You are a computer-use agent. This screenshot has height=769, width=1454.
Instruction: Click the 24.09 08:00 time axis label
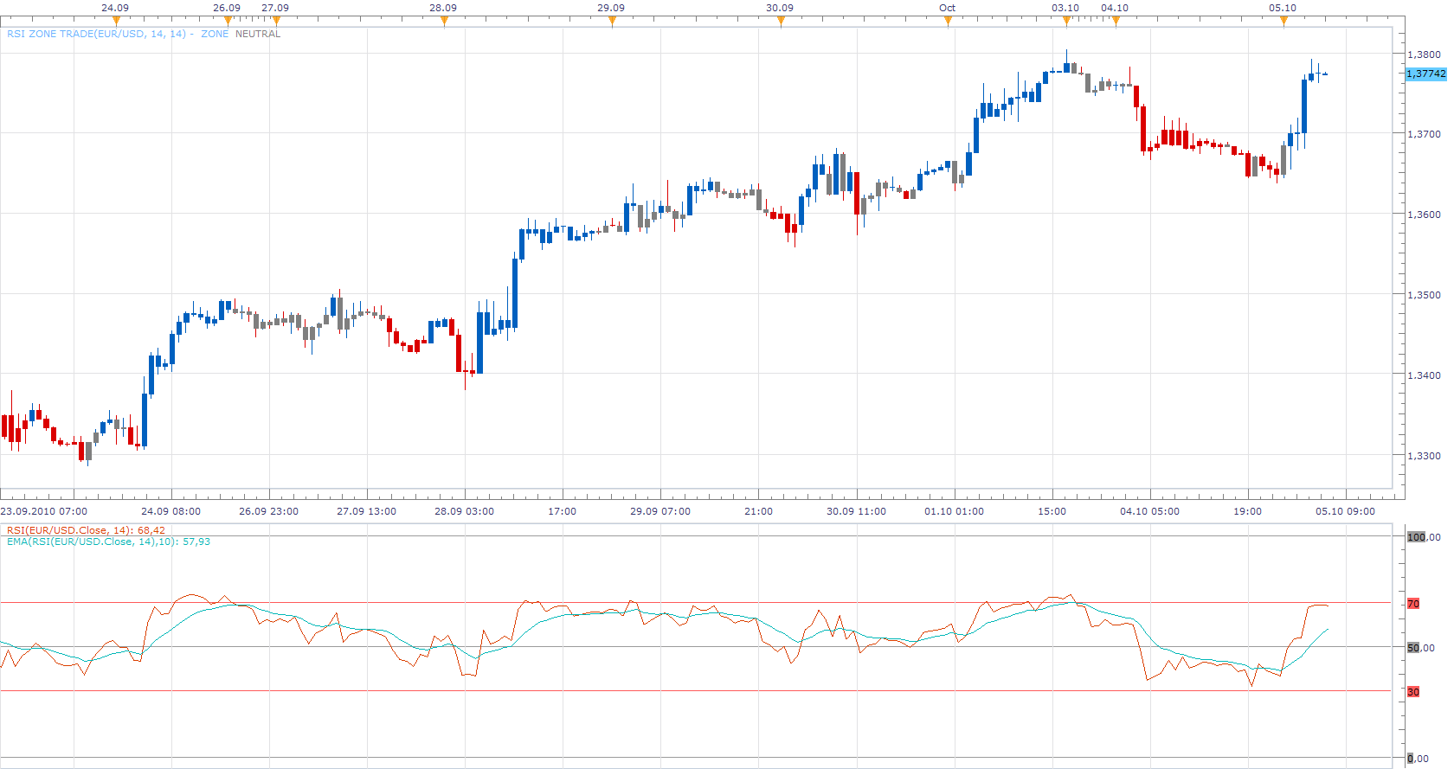(171, 511)
